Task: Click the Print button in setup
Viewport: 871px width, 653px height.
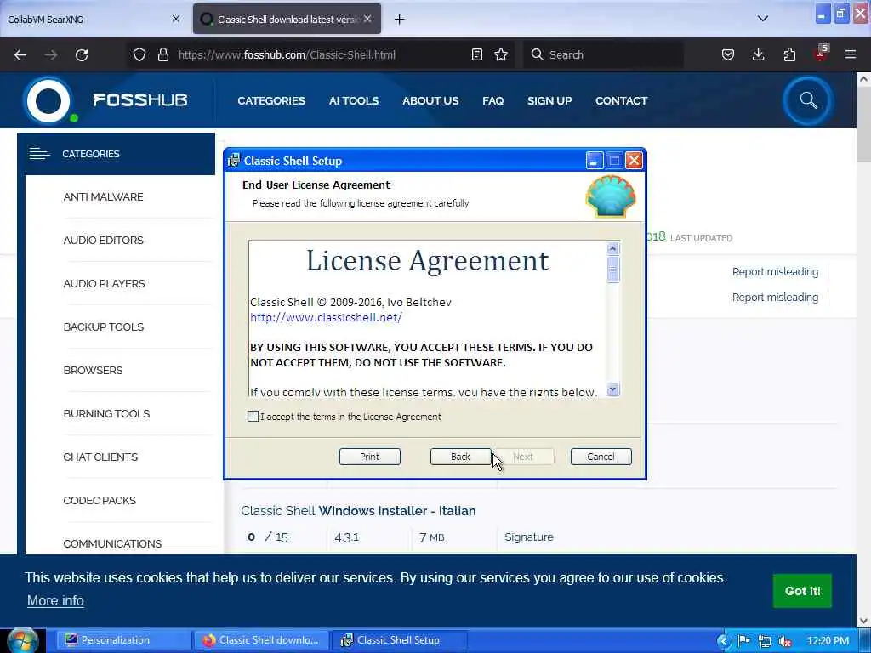Action: [x=369, y=457]
